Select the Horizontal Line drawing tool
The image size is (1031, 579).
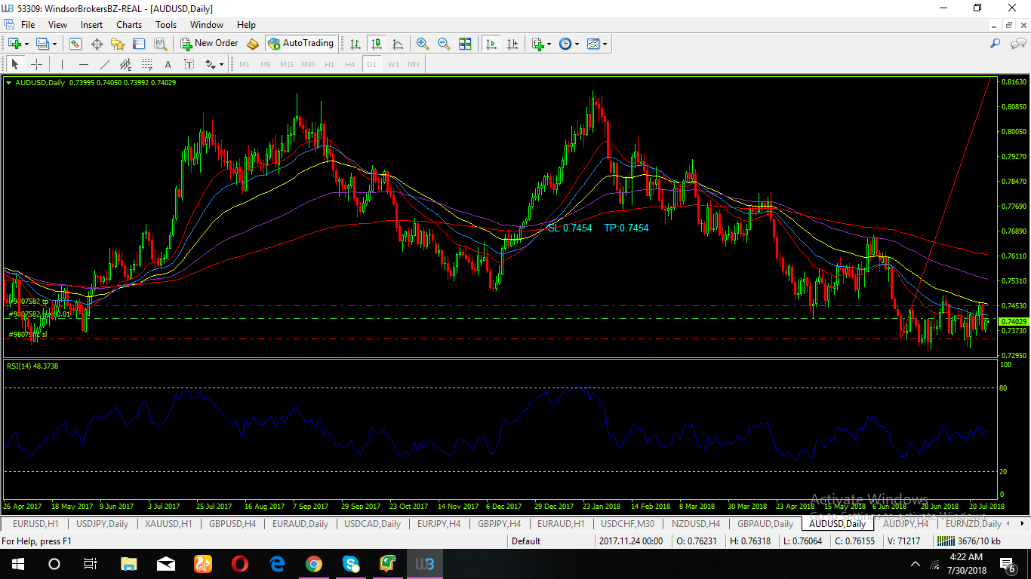click(83, 64)
